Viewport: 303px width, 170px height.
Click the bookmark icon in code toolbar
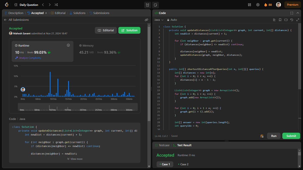click(280, 20)
